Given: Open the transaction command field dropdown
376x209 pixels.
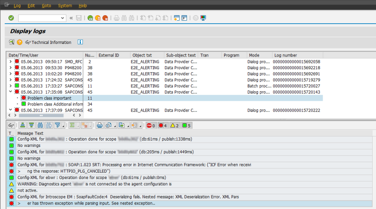Looking at the screenshot, I should pyautogui.click(x=63, y=18).
